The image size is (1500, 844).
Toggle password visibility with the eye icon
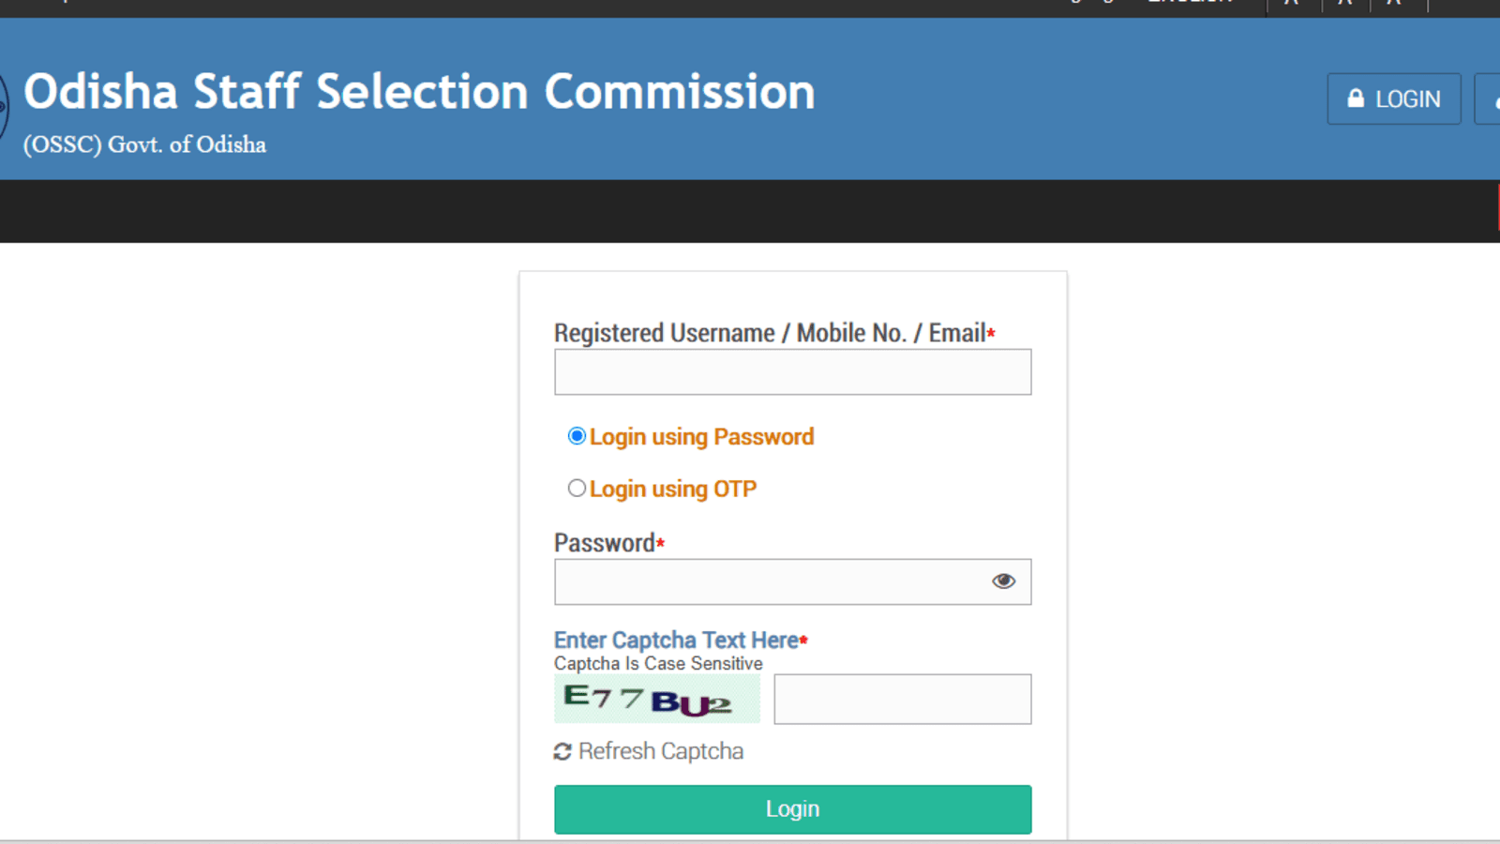[x=1003, y=581]
